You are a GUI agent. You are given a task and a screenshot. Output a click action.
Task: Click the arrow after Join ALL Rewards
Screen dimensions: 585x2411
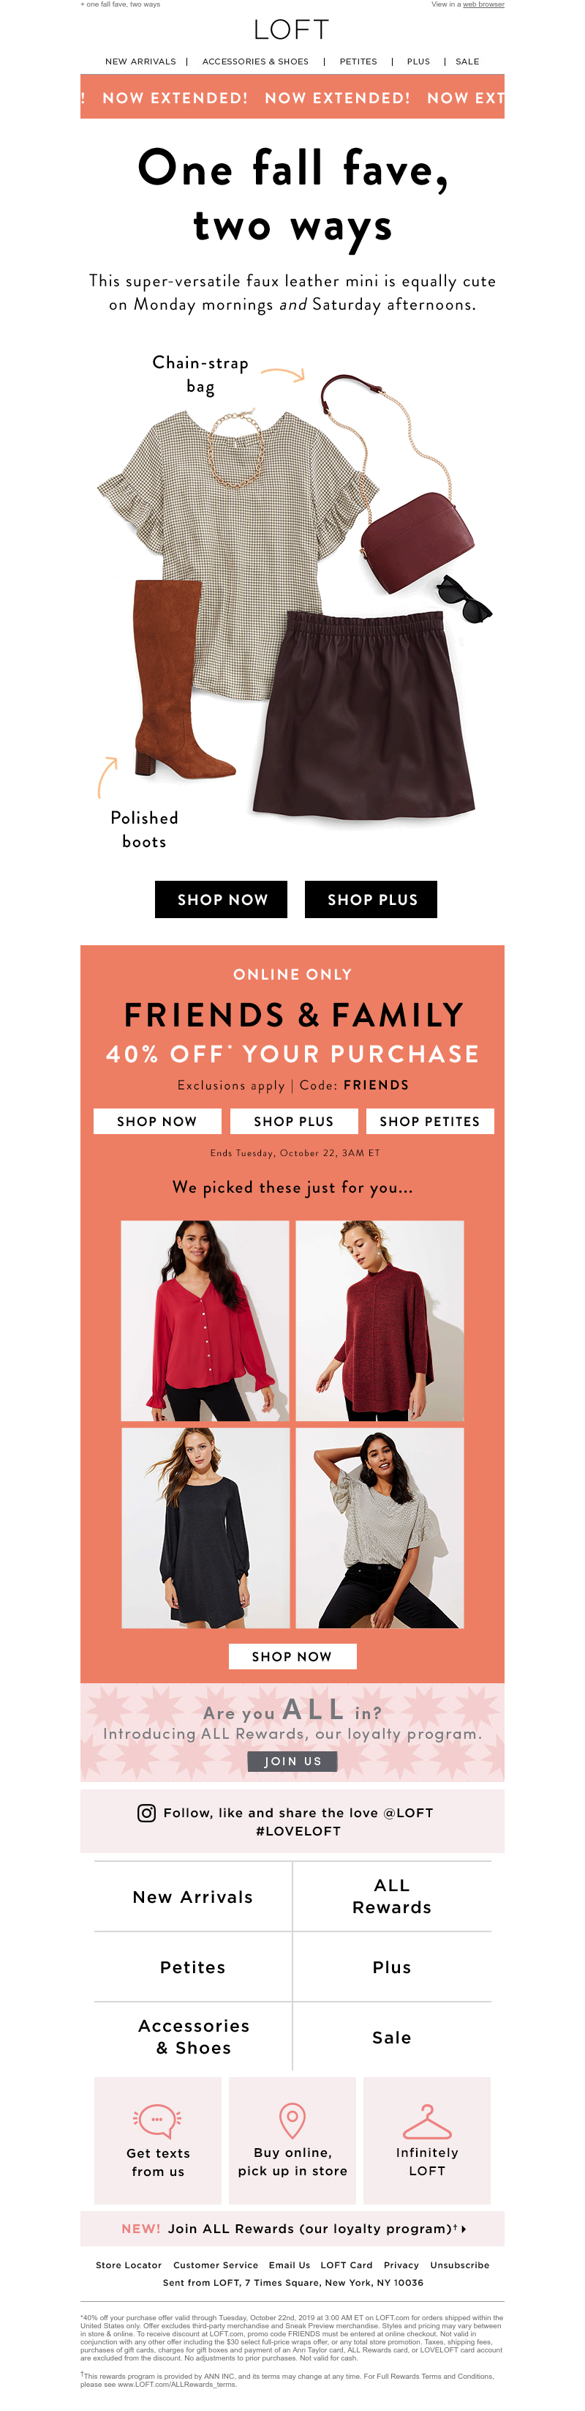[x=464, y=2227]
